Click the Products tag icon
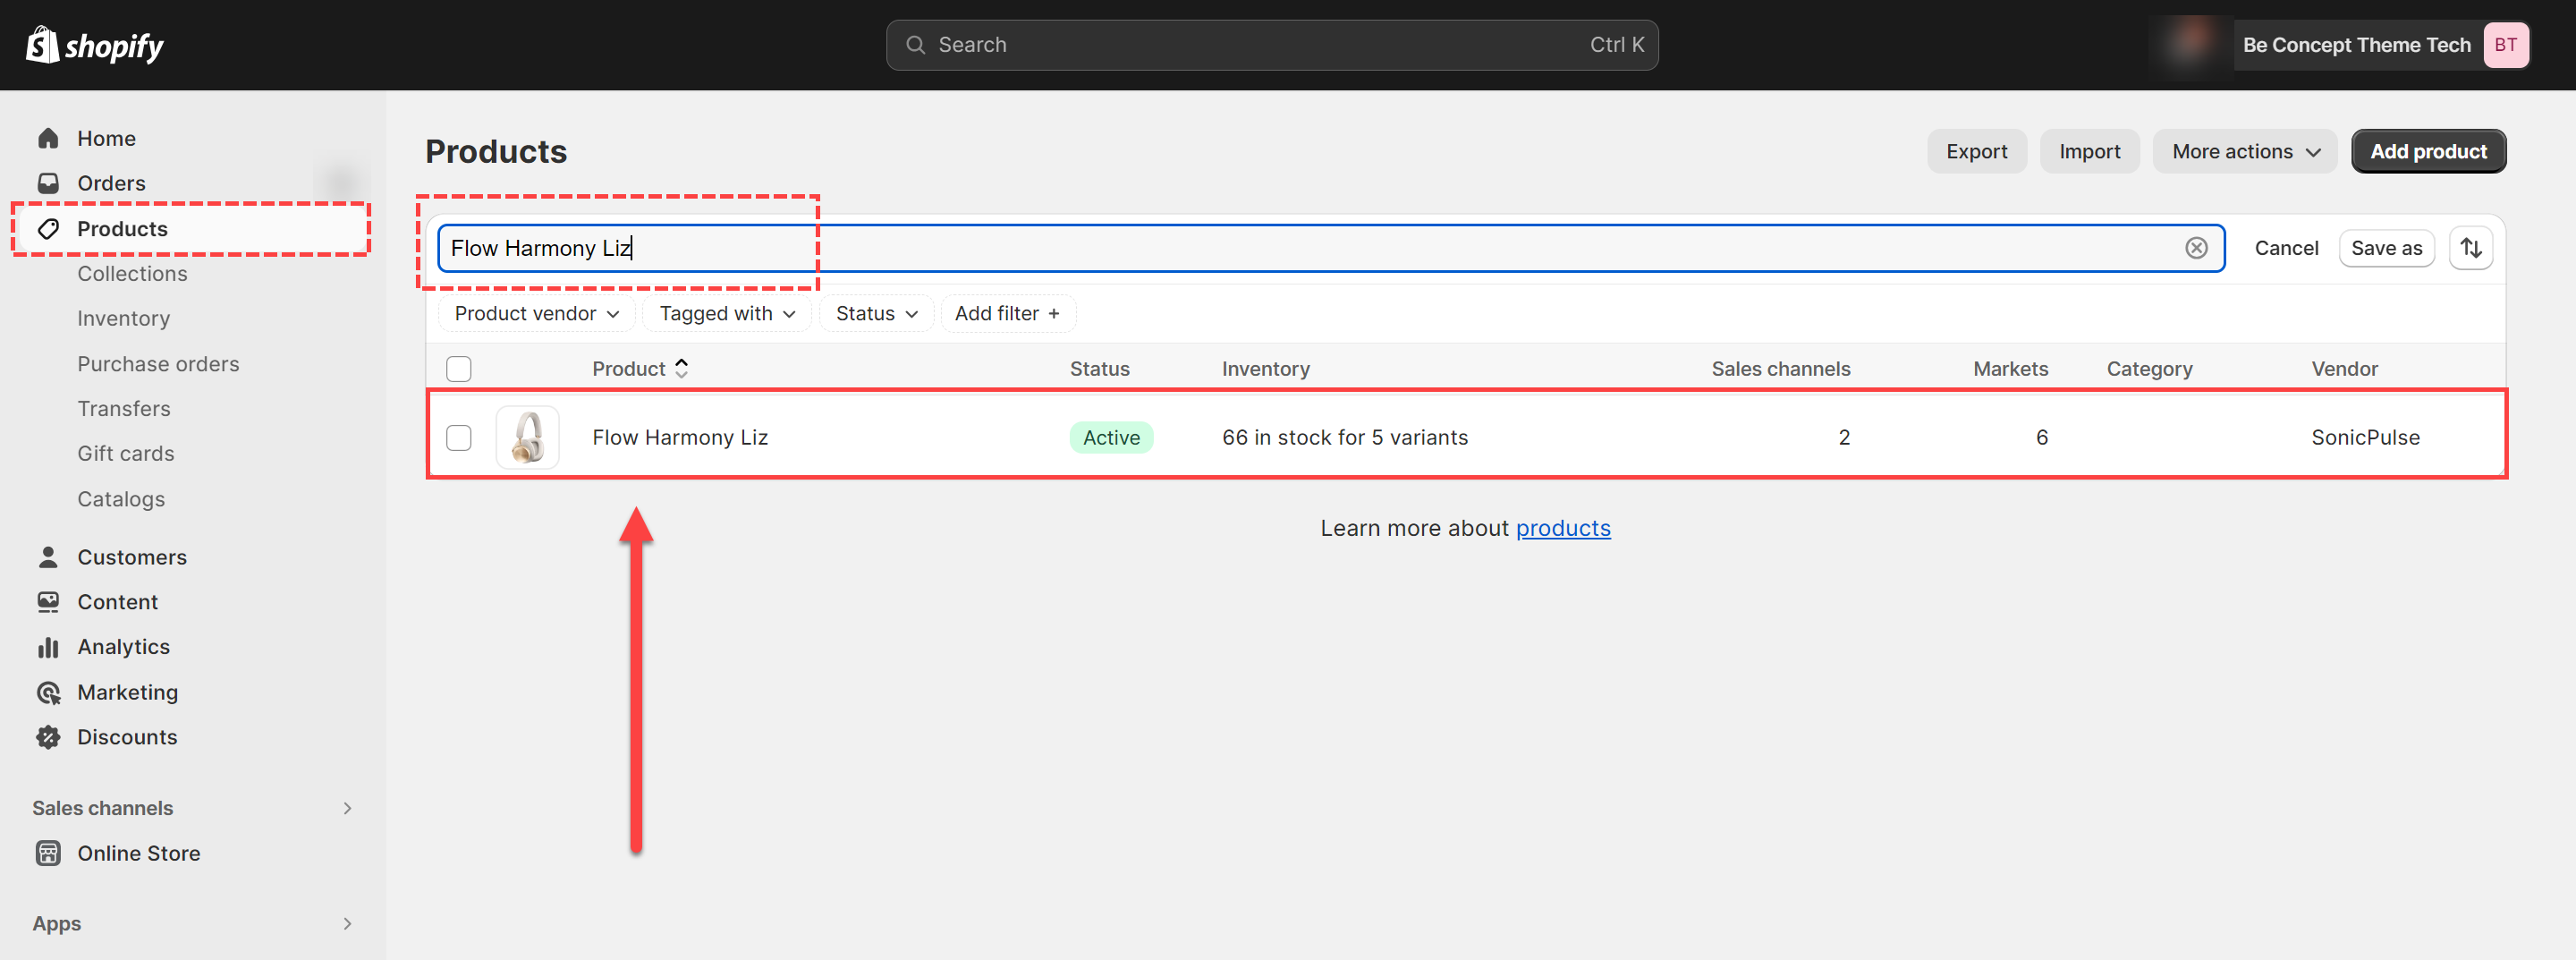 point(48,229)
